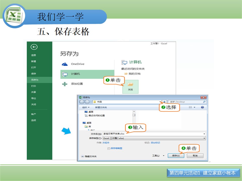Open 帐户 in the sidebar
This screenshot has height=181, width=242.
click(x=34, y=114)
